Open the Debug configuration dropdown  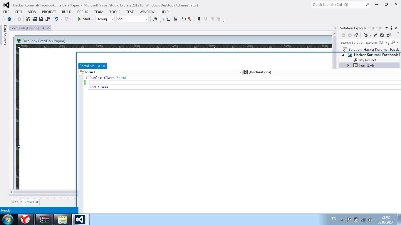click(113, 19)
